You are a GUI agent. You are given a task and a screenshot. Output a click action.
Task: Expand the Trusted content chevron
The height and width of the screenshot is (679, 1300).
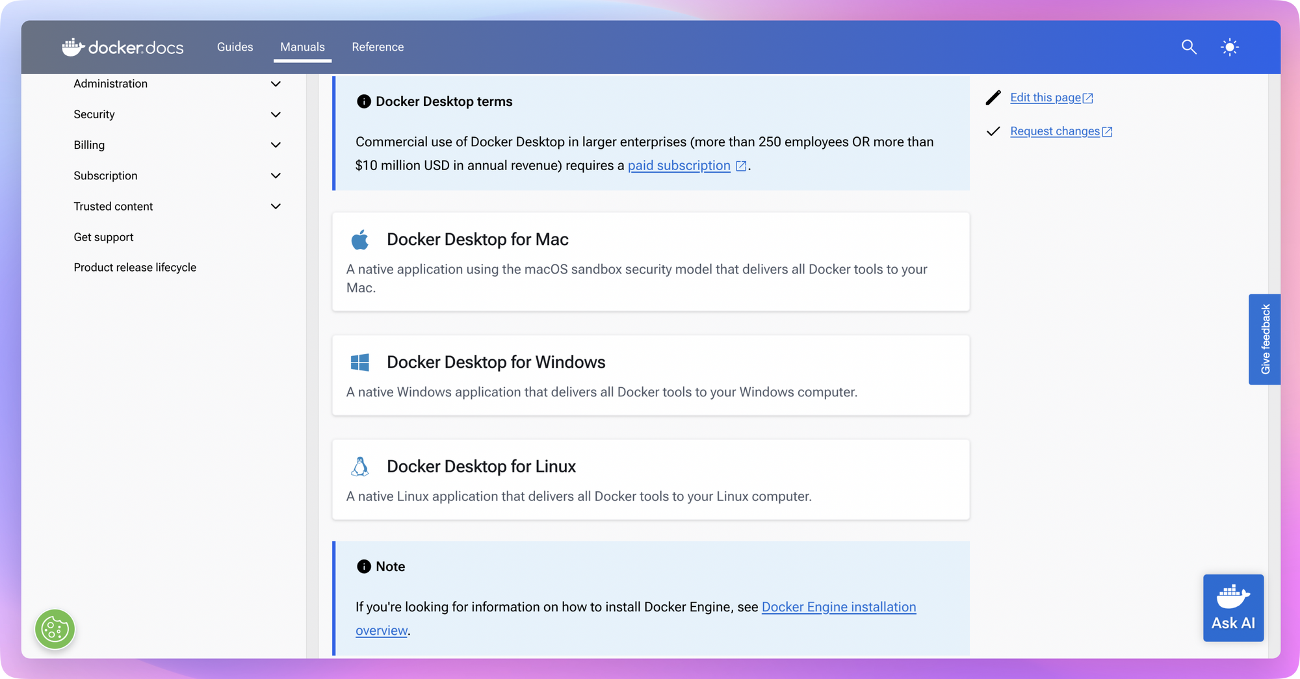tap(276, 206)
